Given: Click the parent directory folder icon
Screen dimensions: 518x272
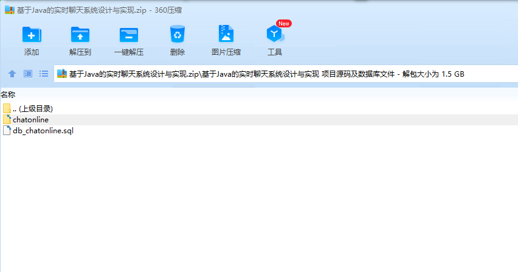Looking at the screenshot, I should pyautogui.click(x=7, y=108).
